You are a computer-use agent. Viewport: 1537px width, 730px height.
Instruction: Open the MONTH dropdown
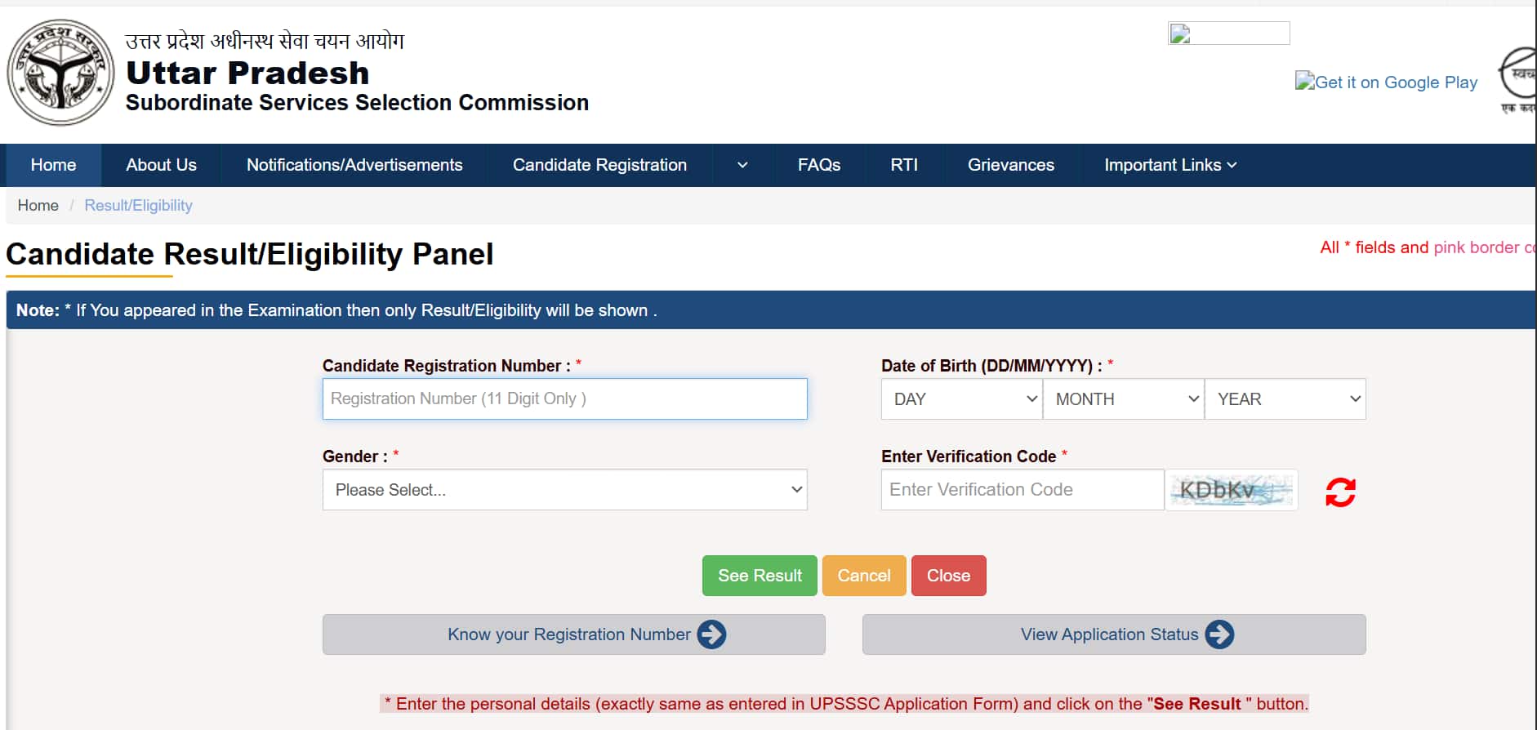tap(1124, 399)
